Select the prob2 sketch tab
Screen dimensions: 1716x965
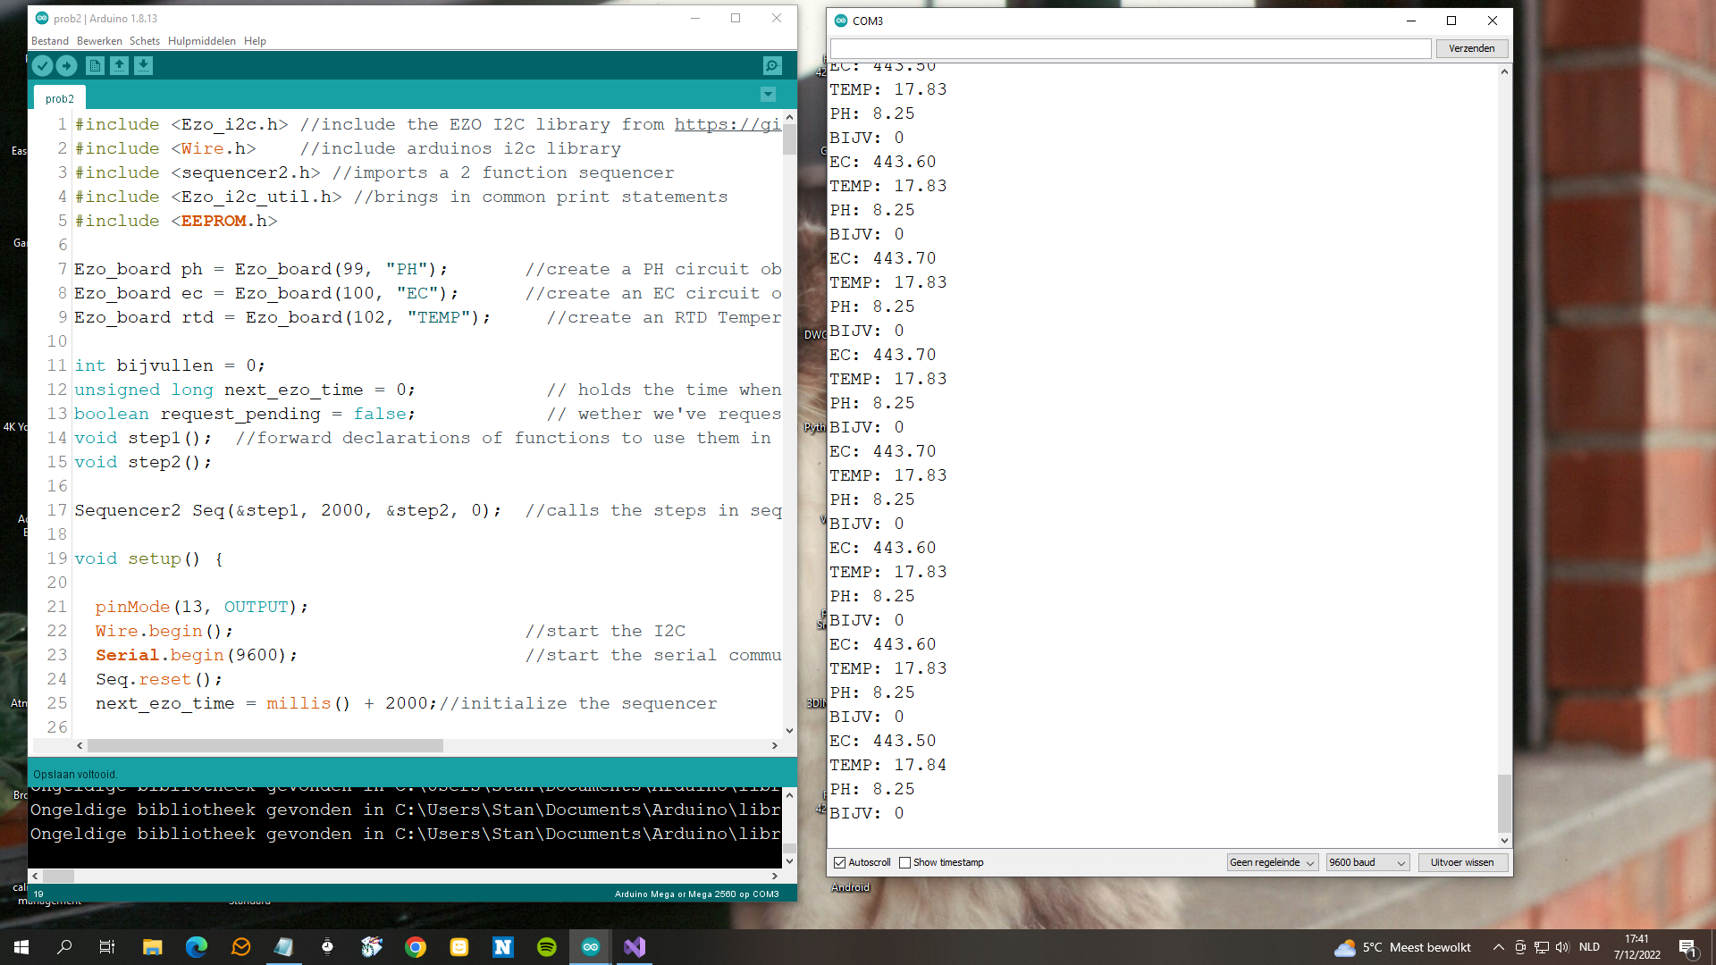click(60, 98)
